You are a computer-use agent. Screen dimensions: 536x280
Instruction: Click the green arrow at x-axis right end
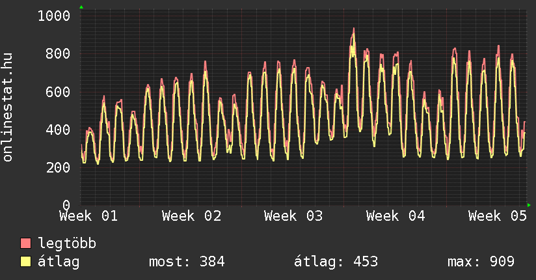(x=529, y=205)
